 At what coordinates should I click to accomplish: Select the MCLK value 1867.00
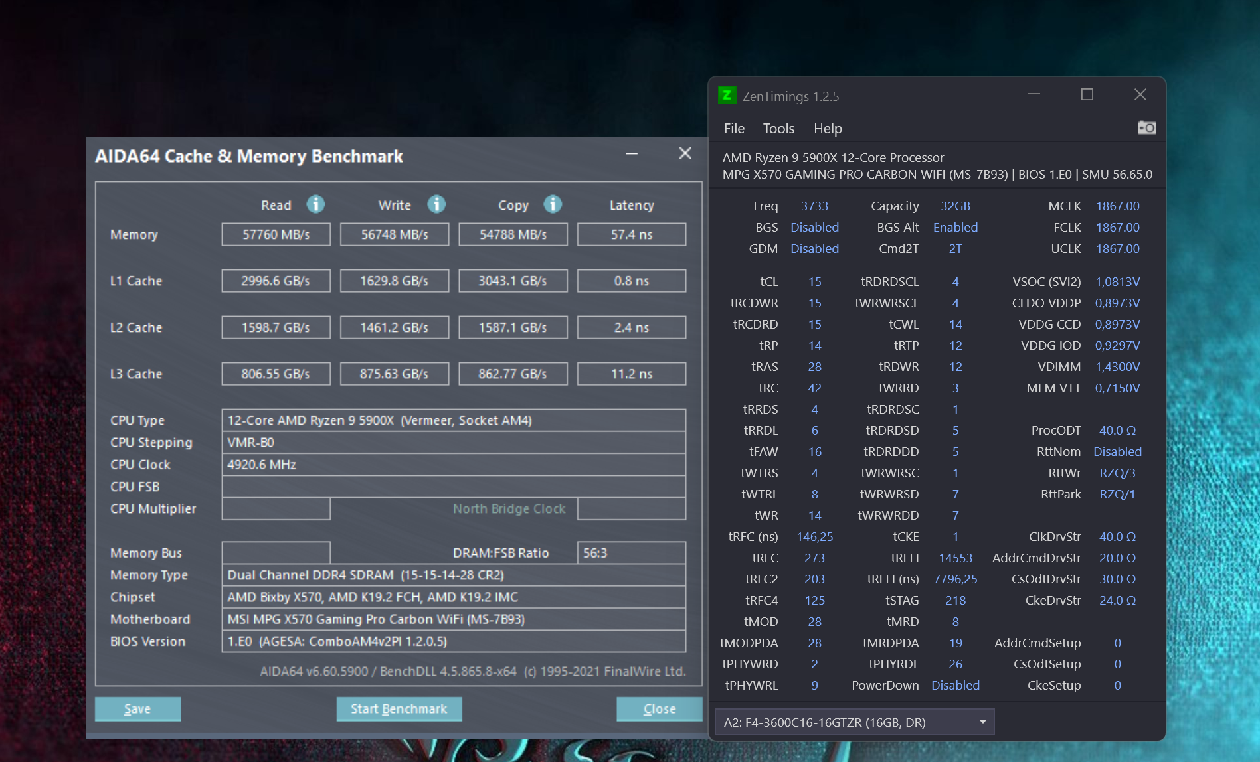1118,206
